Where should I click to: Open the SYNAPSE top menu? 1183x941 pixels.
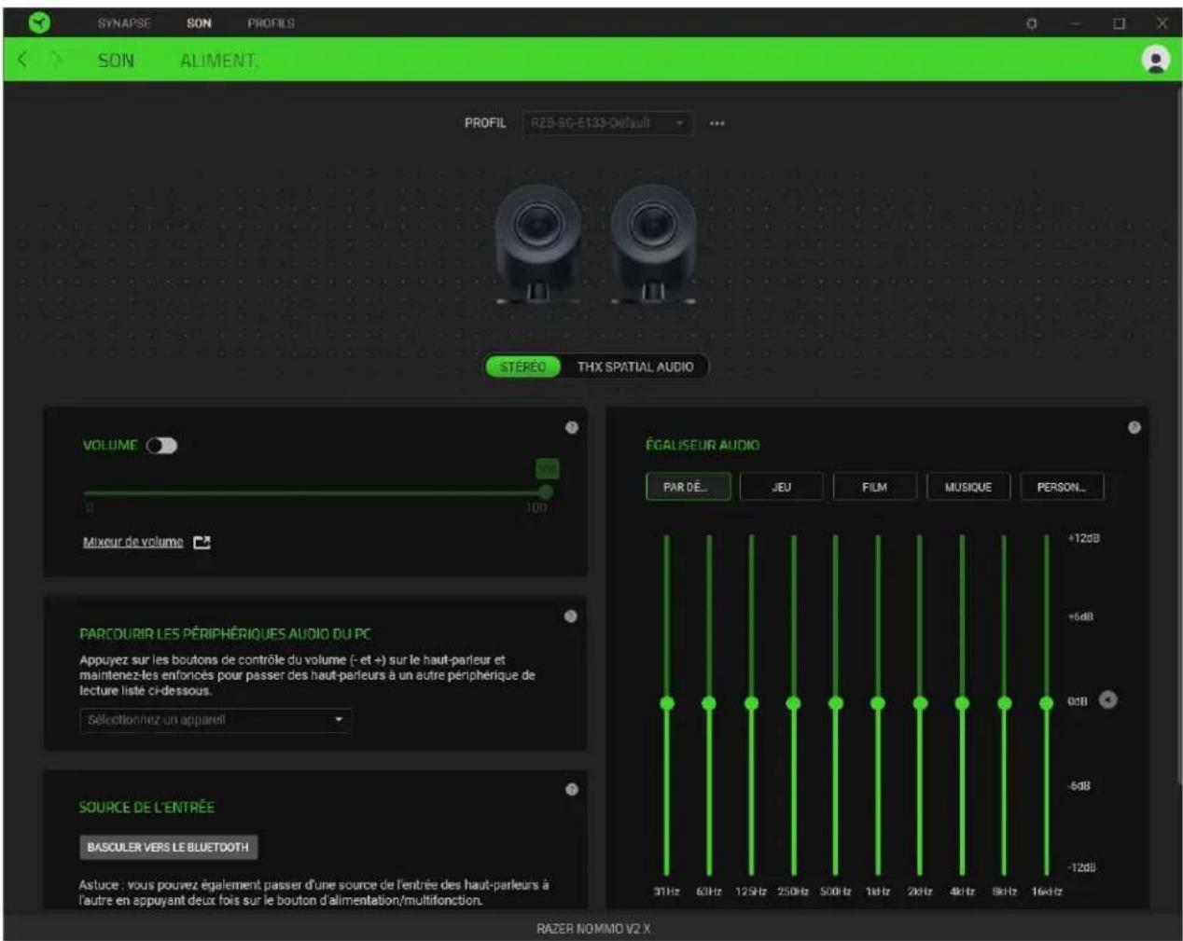[124, 23]
